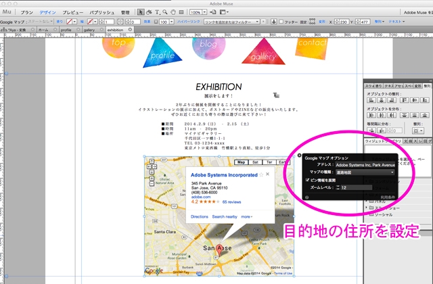The width and height of the screenshot is (433, 284).
Task: Switch to the ホーム document tab
Action: [x=43, y=30]
